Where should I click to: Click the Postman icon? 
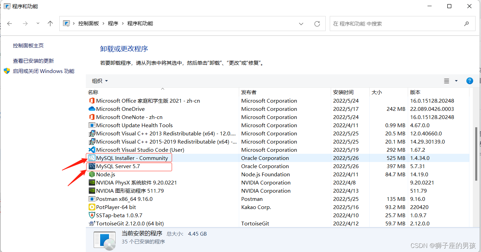pyautogui.click(x=92, y=199)
